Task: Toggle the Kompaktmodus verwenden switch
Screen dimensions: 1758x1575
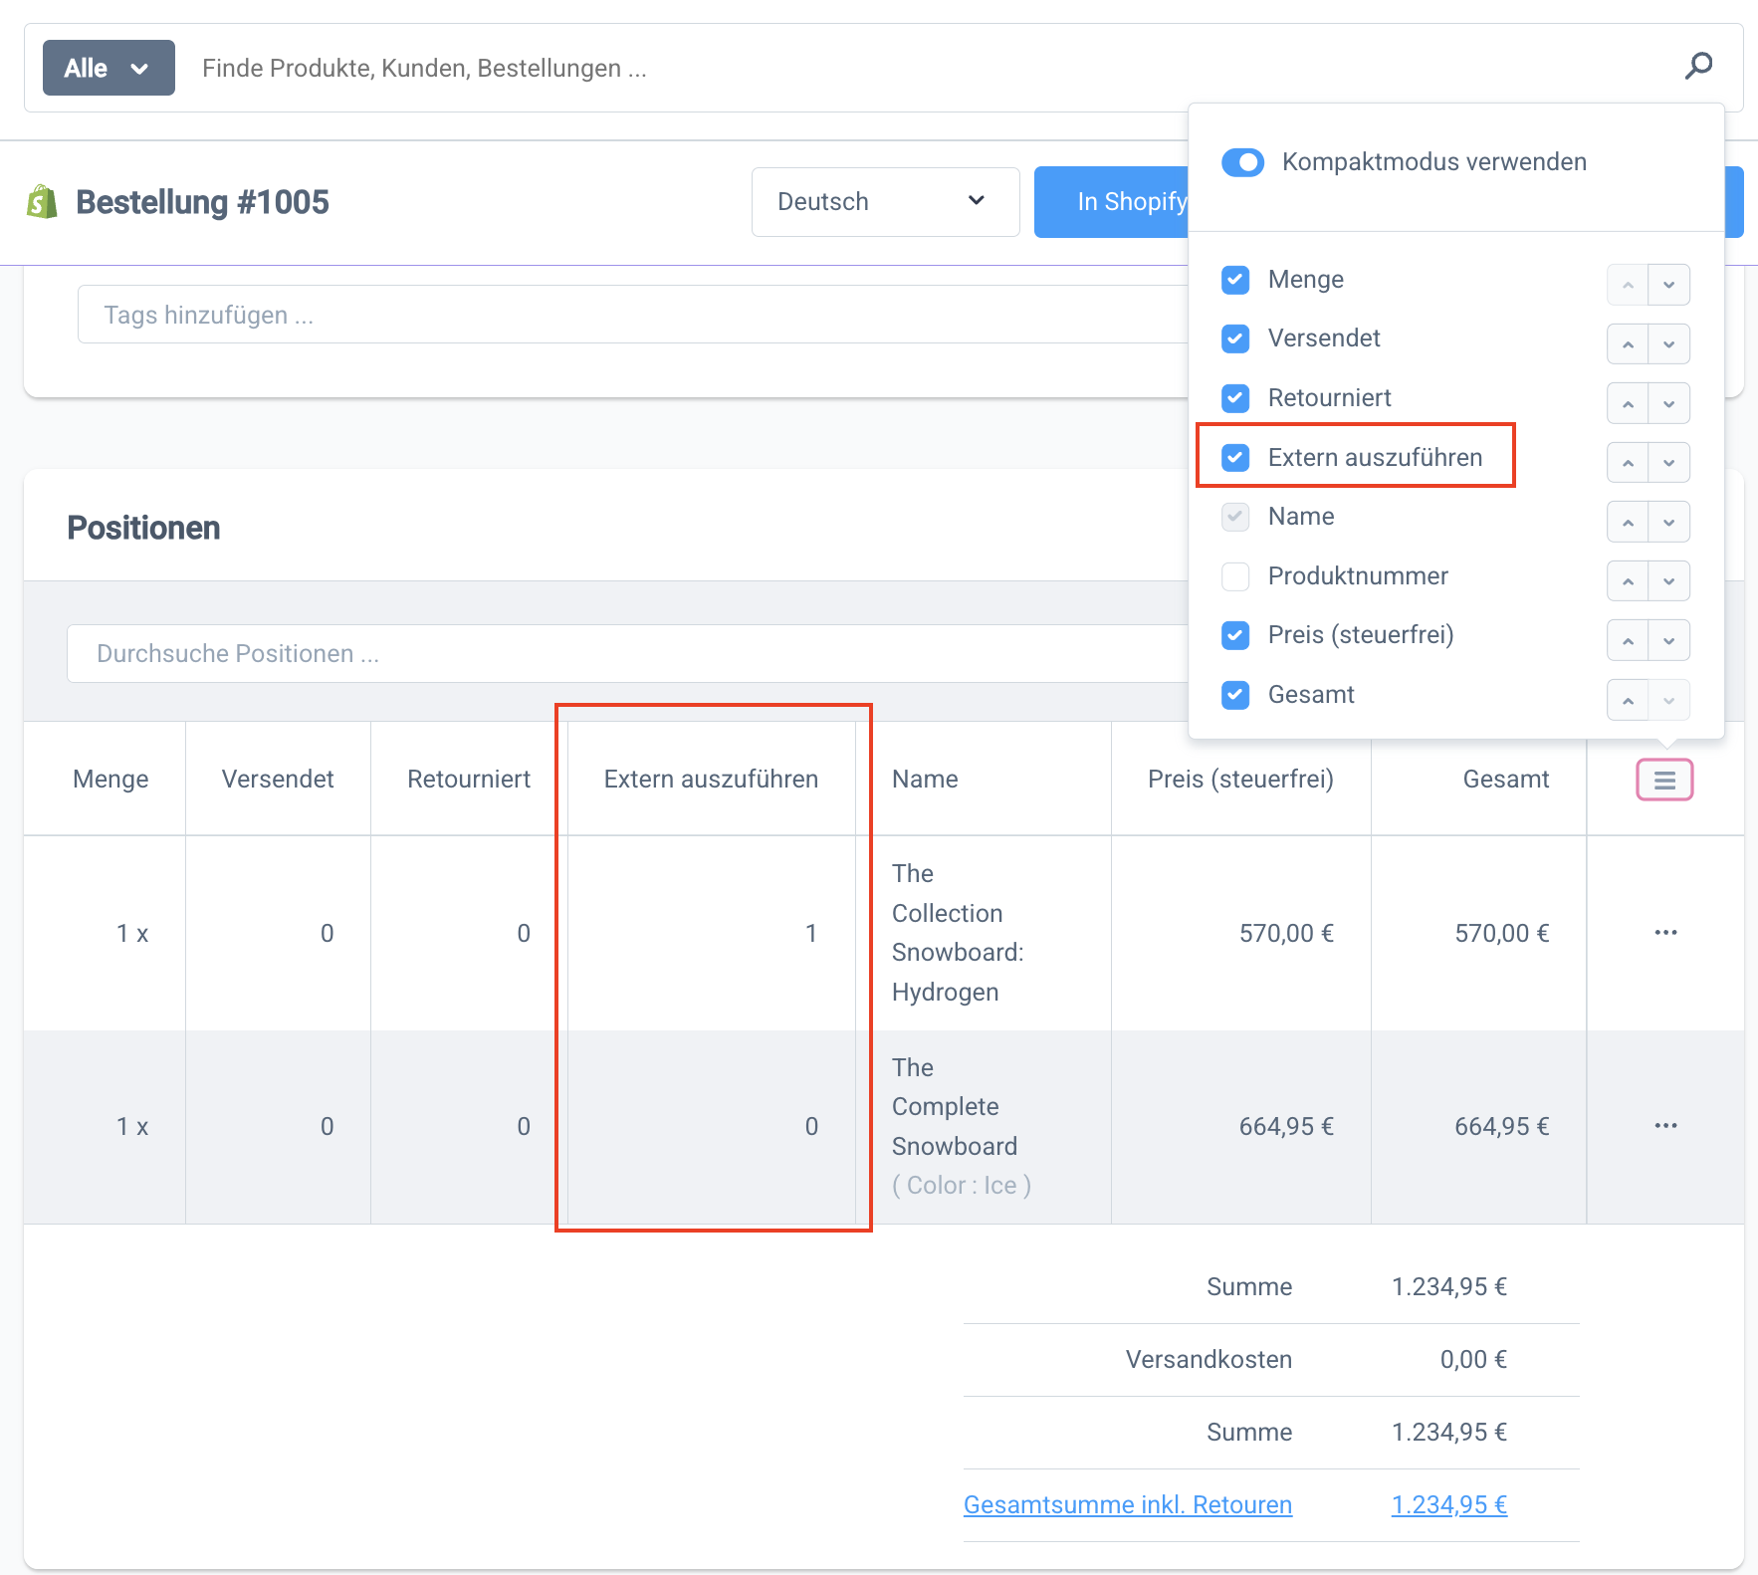Action: (x=1242, y=162)
